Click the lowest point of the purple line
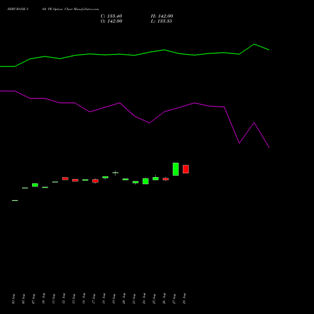 (x=269, y=148)
